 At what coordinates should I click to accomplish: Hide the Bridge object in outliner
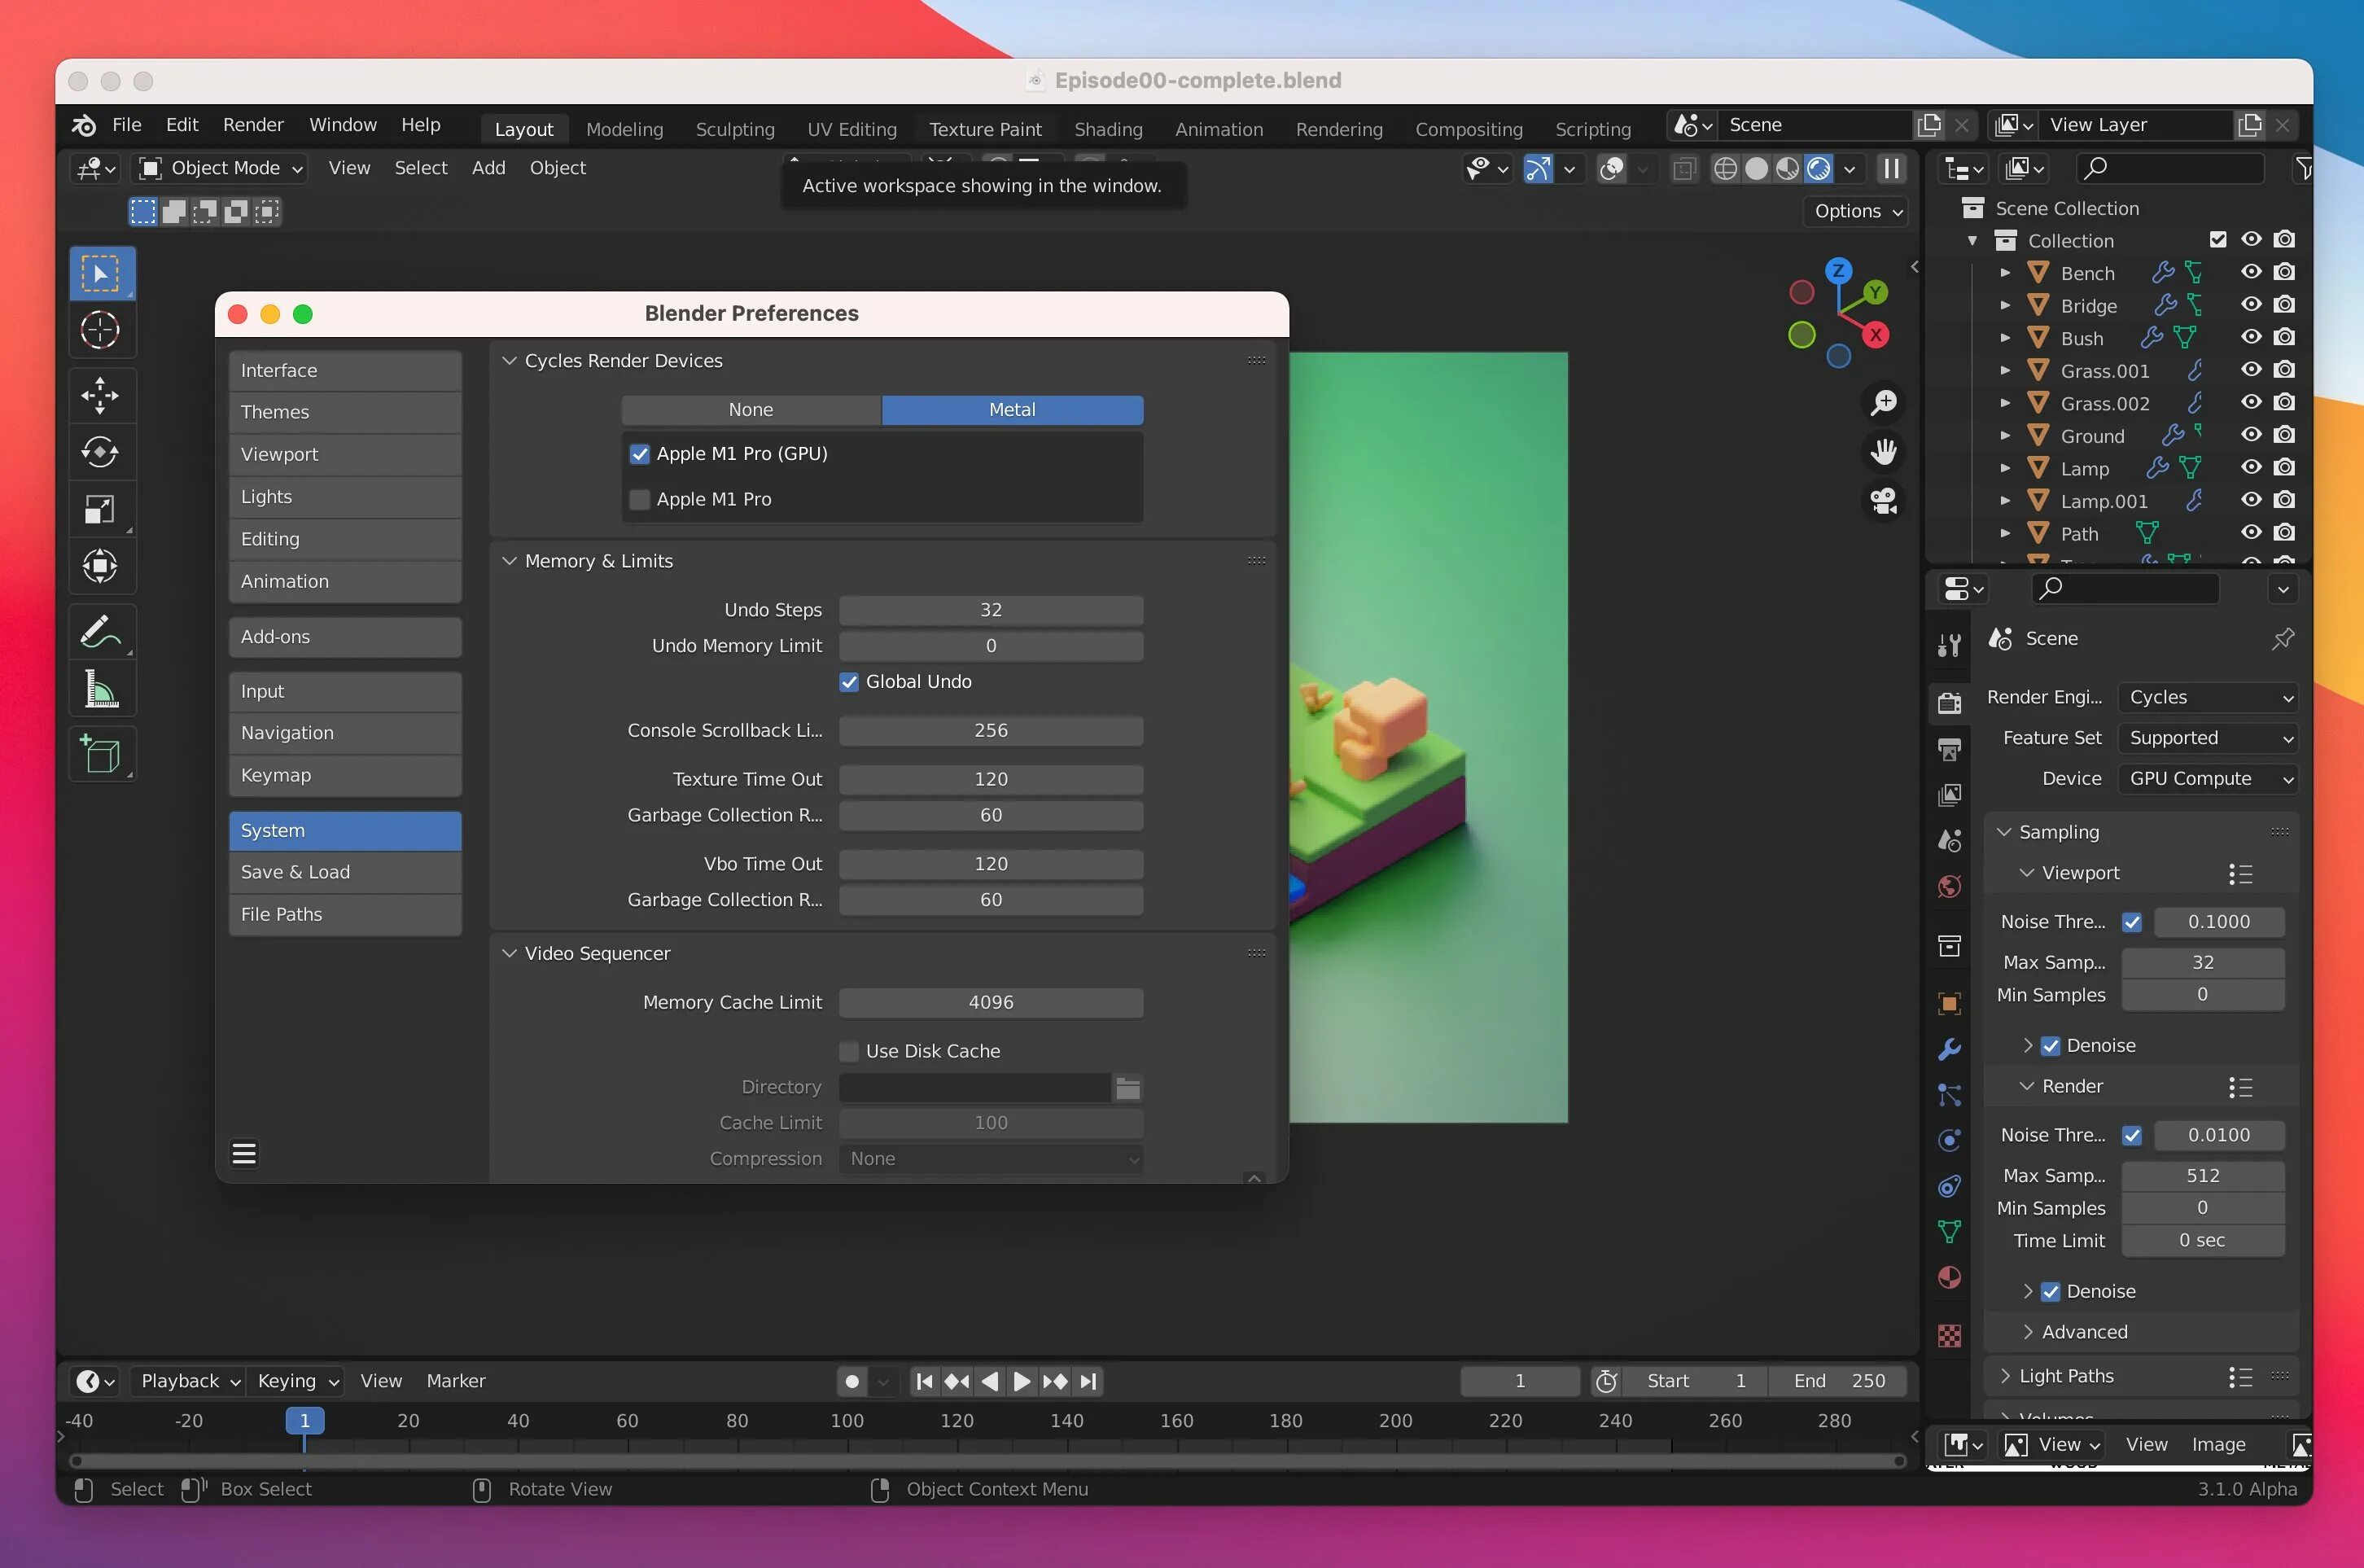pyautogui.click(x=2250, y=305)
